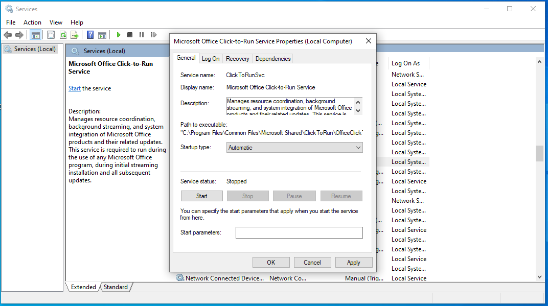Click the Export List toolbar icon
The image size is (548, 306).
tap(75, 35)
